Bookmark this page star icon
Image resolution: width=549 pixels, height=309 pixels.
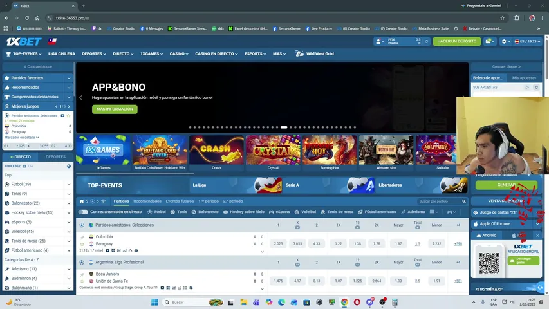point(503,18)
